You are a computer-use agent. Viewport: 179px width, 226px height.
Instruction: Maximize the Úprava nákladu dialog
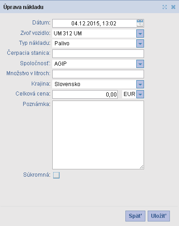coord(164,7)
